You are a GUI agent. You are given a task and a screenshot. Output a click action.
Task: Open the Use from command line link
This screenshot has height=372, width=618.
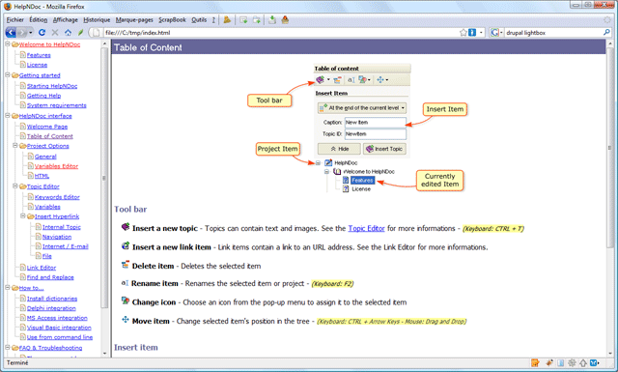pyautogui.click(x=60, y=337)
